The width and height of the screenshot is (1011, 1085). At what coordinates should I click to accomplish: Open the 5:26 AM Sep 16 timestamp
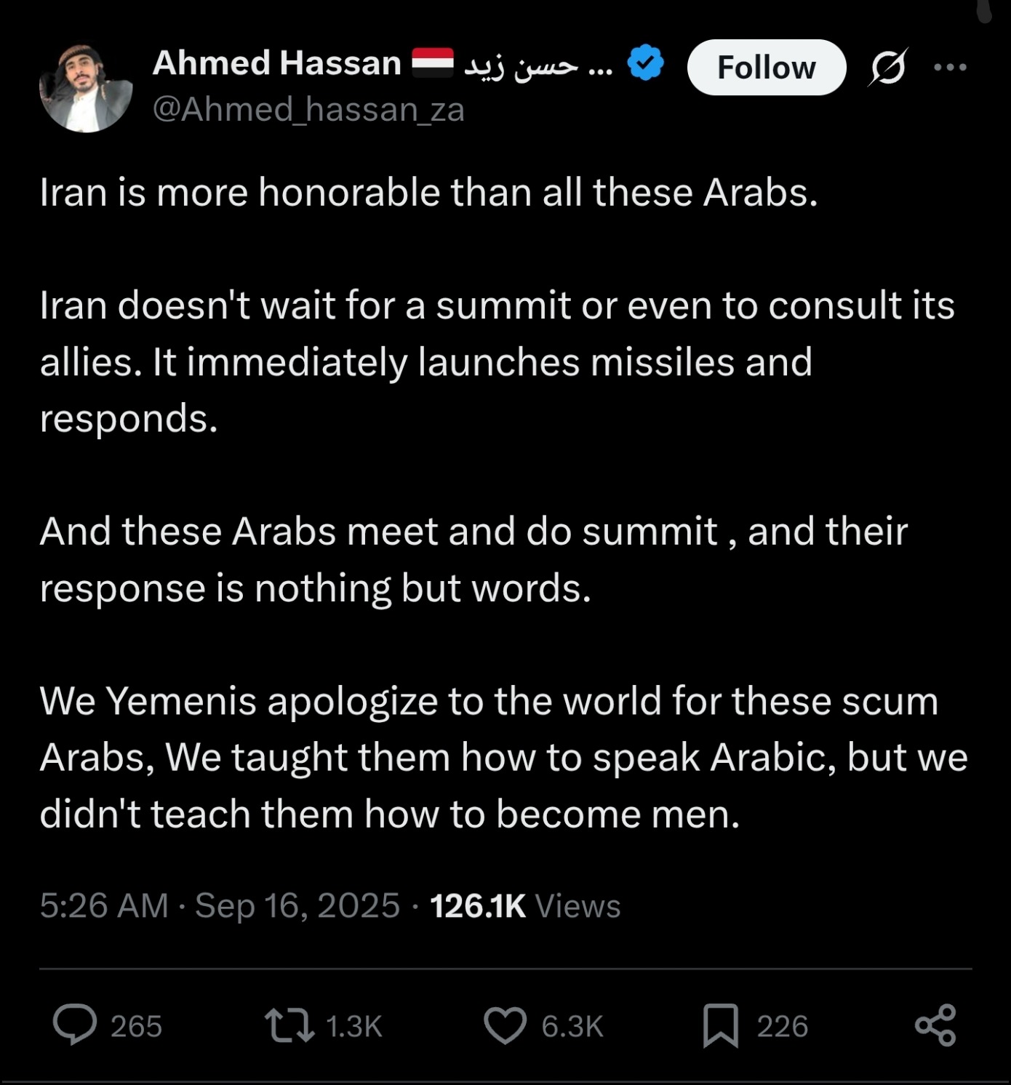(x=220, y=906)
